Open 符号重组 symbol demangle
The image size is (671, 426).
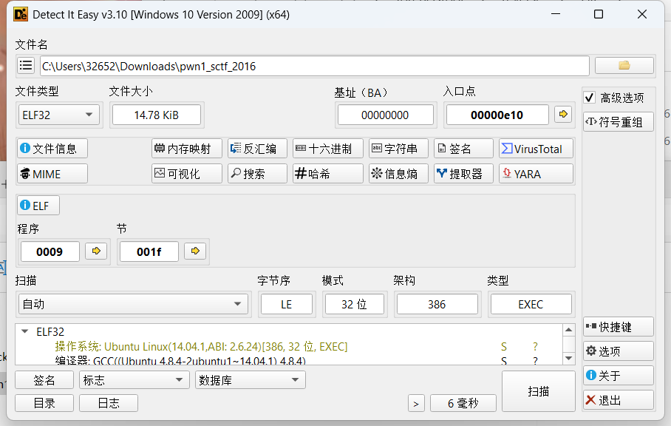(619, 122)
